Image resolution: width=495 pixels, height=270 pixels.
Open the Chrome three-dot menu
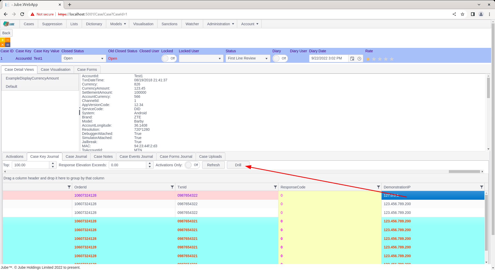click(489, 14)
